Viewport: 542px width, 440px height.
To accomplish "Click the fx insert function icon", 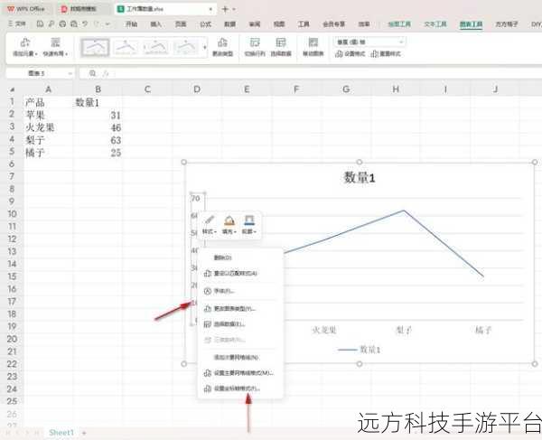I will (x=106, y=73).
